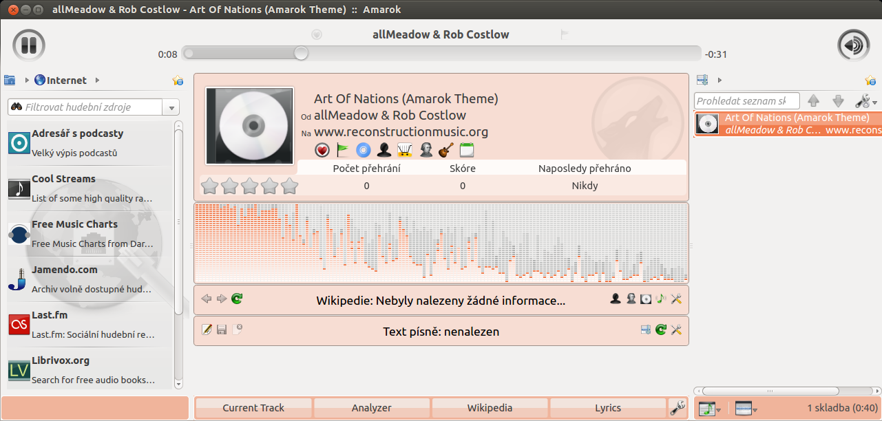The width and height of the screenshot is (882, 421).
Task: Click the black artist silhouette under track info
Action: [384, 149]
